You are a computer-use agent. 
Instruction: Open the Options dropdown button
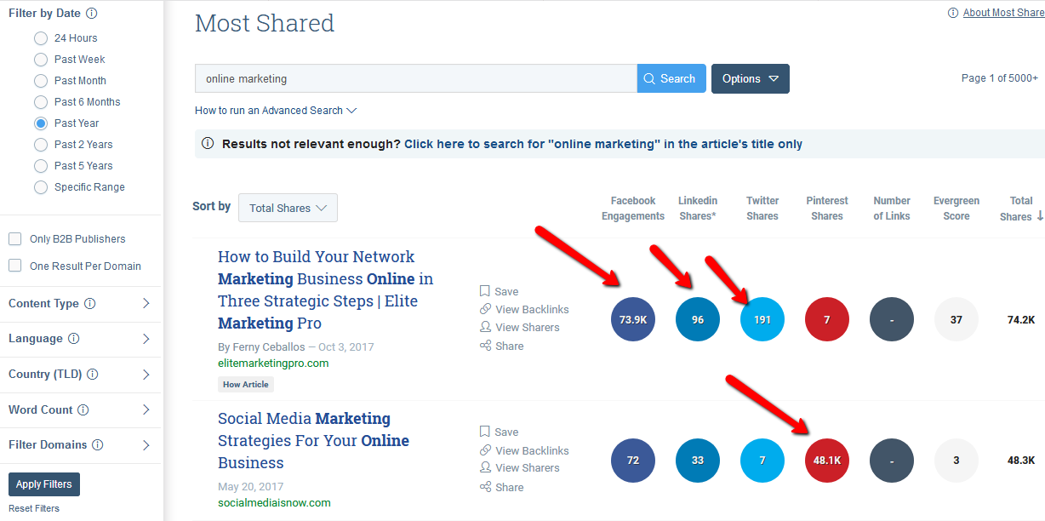[750, 78]
